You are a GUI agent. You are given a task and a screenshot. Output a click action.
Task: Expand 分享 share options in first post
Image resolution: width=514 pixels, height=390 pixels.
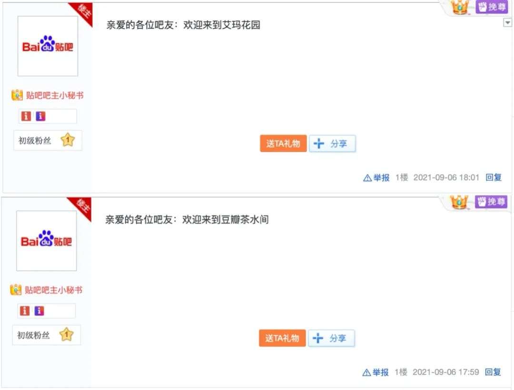(x=332, y=144)
